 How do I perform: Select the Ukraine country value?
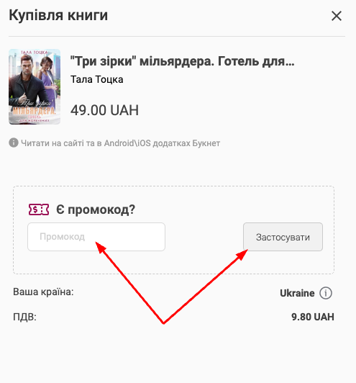point(297,293)
